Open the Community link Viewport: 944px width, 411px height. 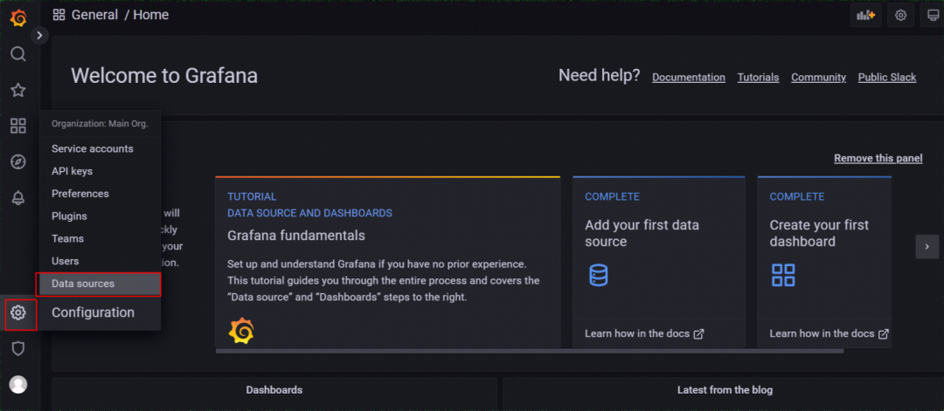click(818, 78)
